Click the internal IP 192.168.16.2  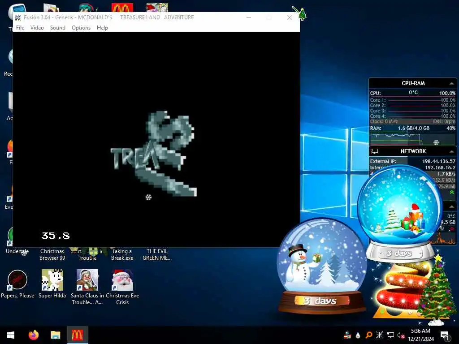pyautogui.click(x=440, y=168)
